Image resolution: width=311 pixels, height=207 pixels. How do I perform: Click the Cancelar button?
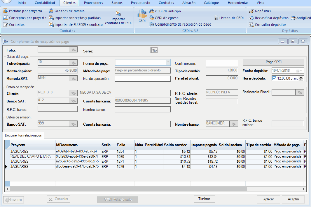click(58, 199)
